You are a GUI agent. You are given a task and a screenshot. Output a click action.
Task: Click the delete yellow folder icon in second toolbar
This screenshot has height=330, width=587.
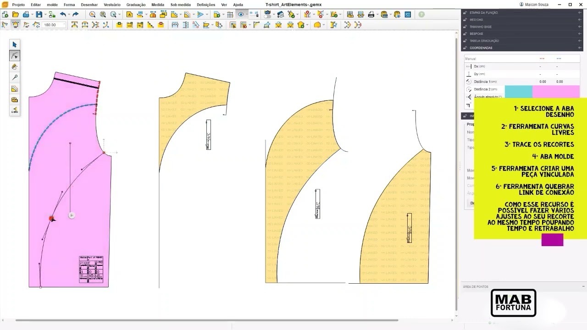pos(161,25)
